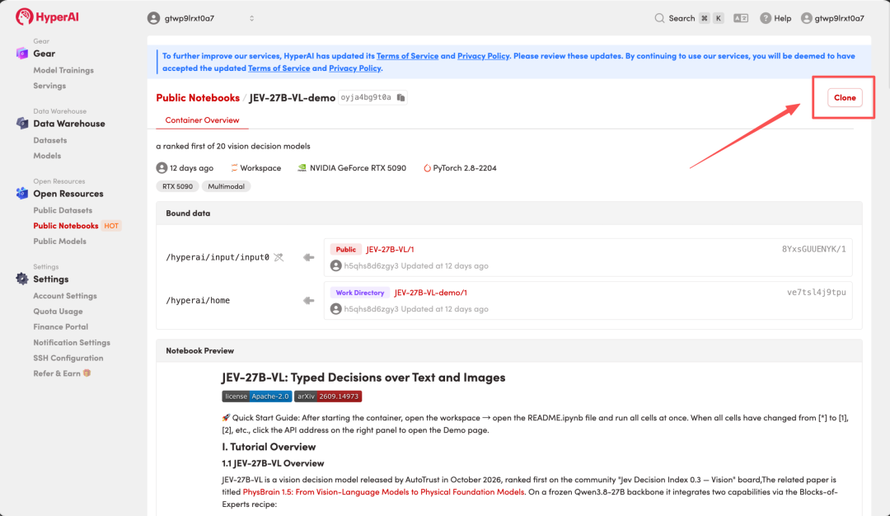This screenshot has height=516, width=890.
Task: Switch language using the translate icon
Action: tap(741, 18)
